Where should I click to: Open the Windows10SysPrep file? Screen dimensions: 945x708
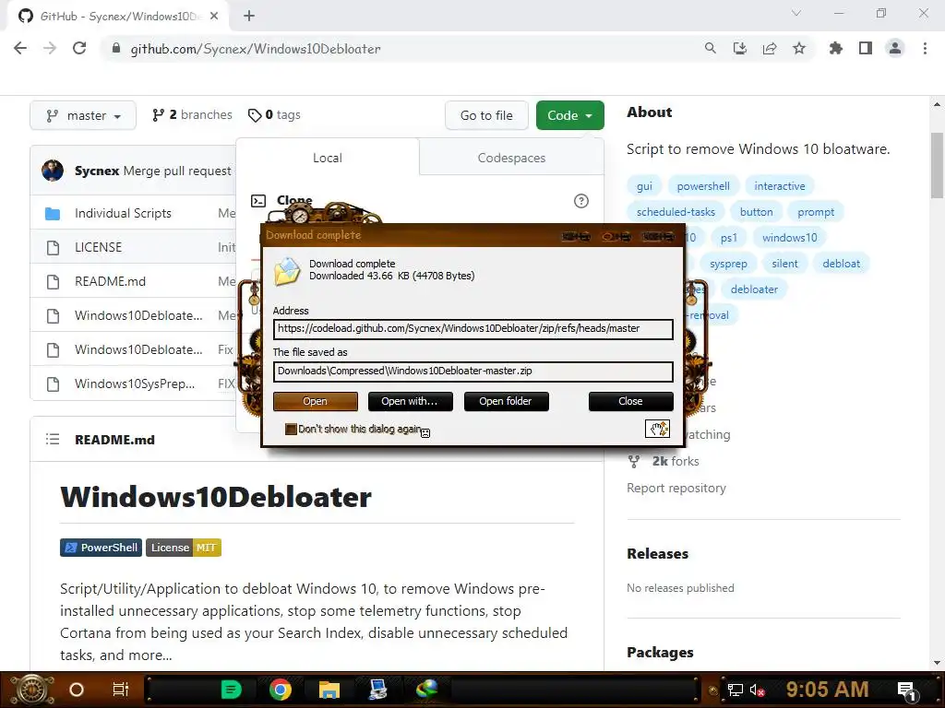(135, 383)
